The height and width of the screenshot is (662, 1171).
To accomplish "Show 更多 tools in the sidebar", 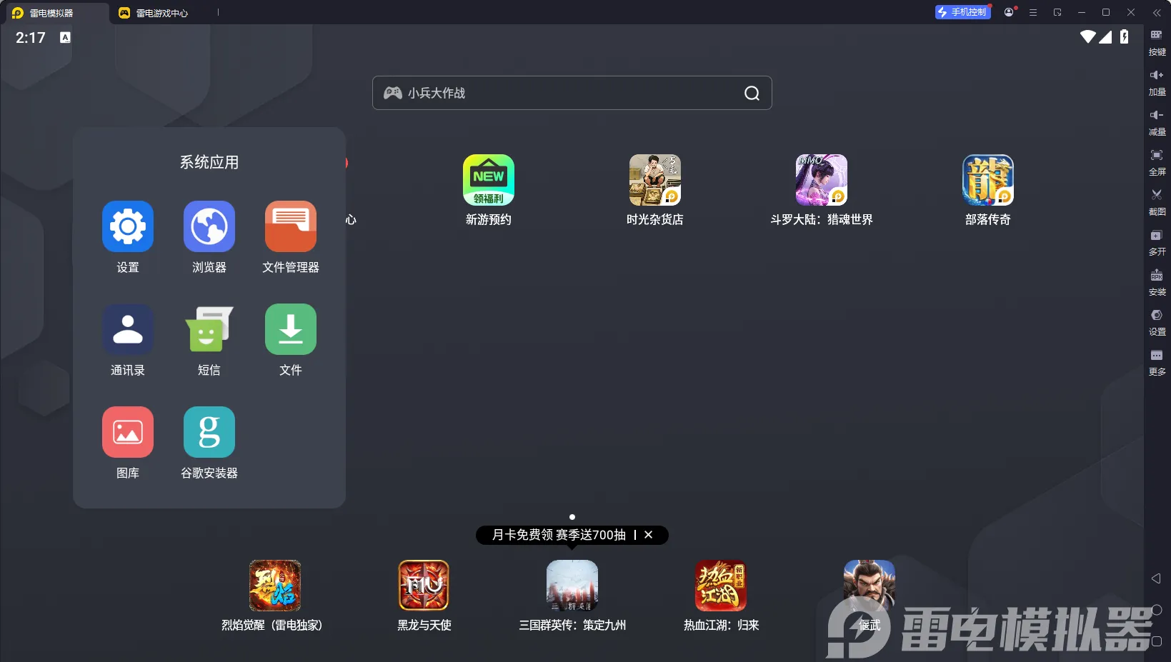I will (1157, 363).
